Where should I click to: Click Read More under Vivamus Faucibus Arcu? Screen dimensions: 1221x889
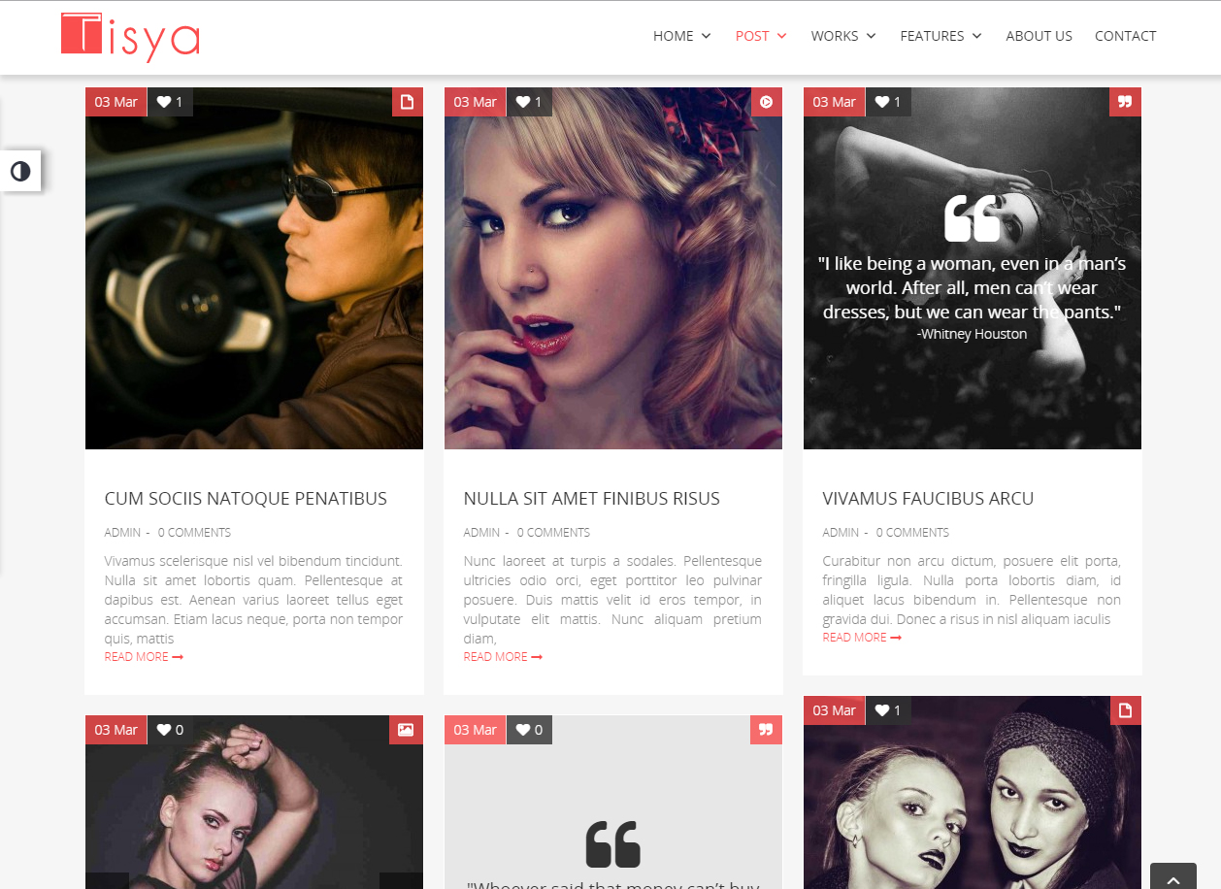point(861,638)
